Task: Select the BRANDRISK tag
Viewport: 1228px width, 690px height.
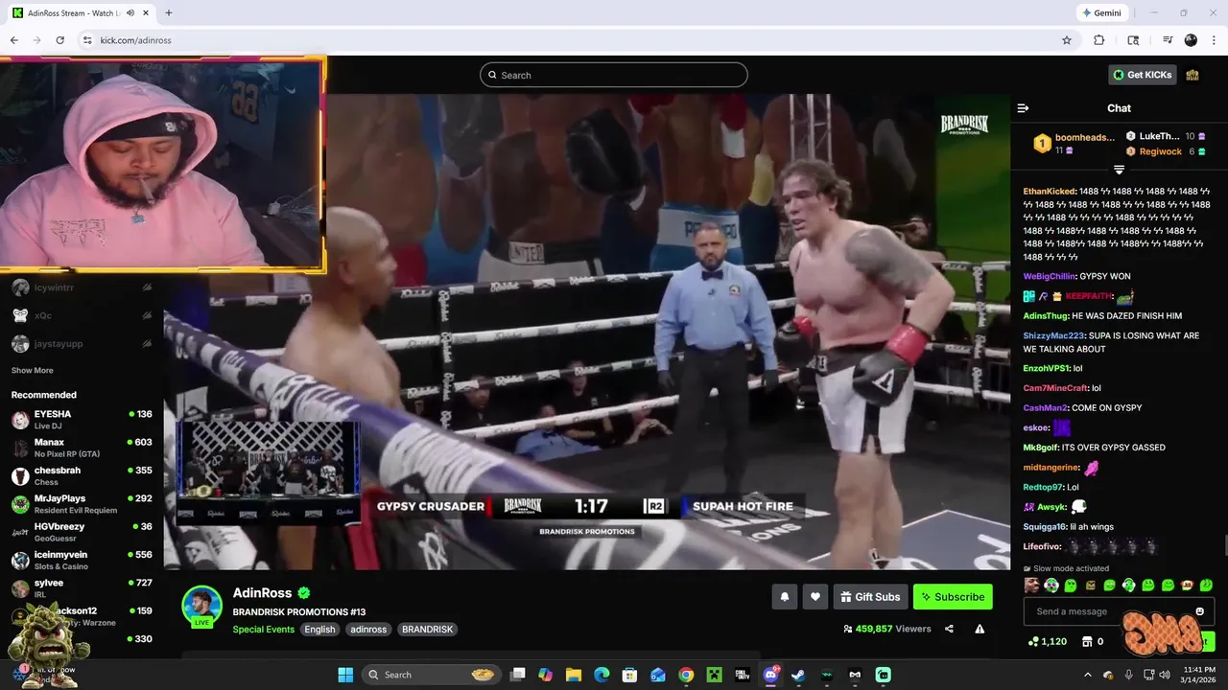Action: (x=427, y=630)
